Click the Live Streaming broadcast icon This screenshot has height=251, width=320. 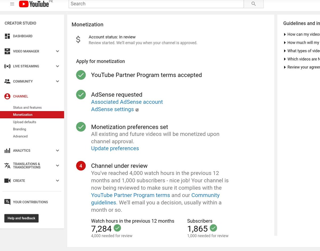pos(7,66)
